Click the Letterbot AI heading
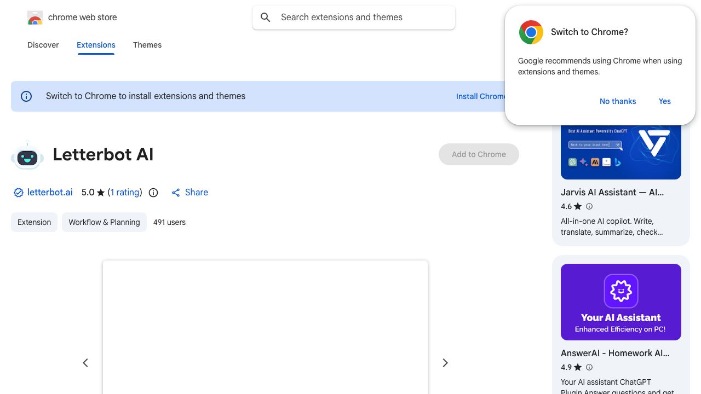 pos(103,155)
